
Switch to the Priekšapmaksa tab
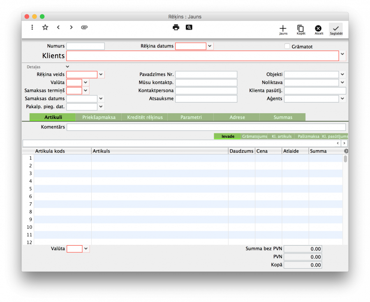click(x=99, y=117)
